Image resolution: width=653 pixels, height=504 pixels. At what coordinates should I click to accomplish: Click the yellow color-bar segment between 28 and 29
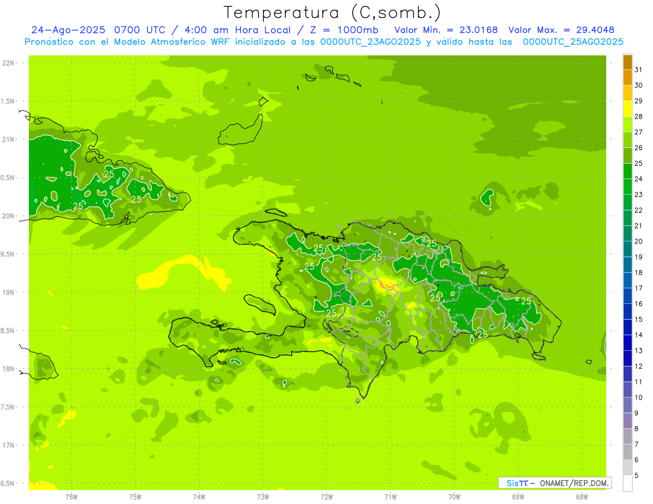627,109
